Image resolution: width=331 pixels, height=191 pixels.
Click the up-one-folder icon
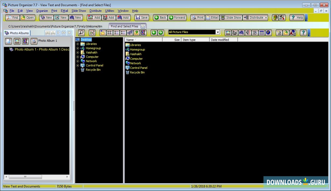pos(136,33)
